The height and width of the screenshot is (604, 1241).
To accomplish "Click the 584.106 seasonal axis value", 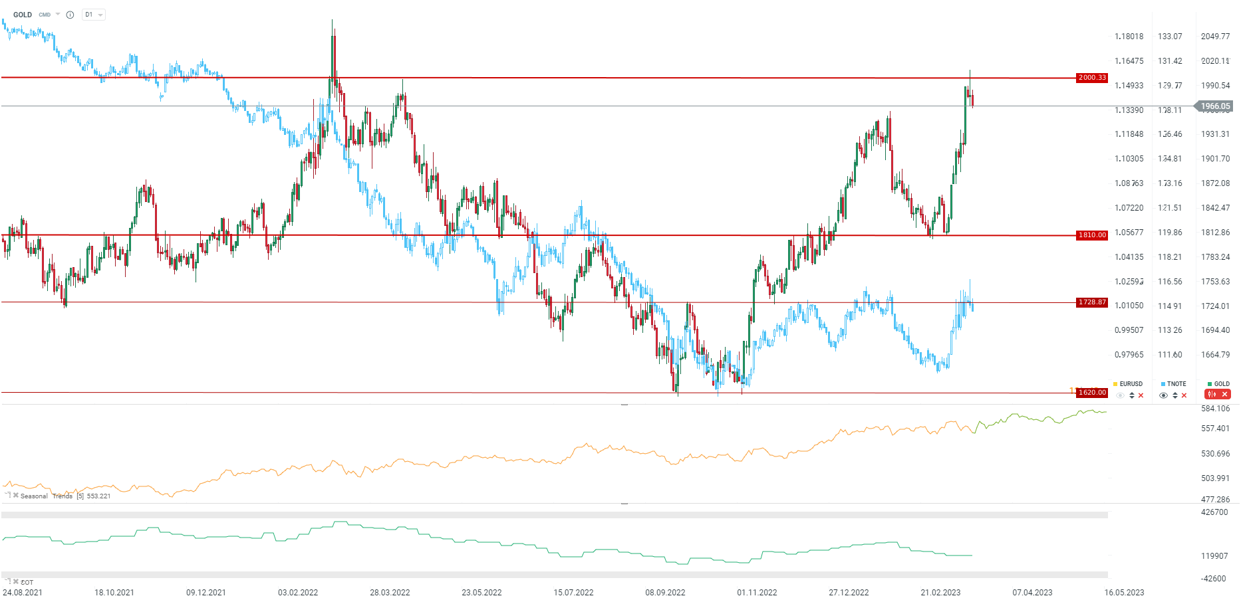I will coord(1215,409).
